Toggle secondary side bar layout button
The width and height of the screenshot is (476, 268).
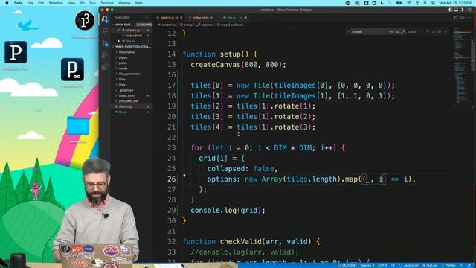(x=462, y=10)
